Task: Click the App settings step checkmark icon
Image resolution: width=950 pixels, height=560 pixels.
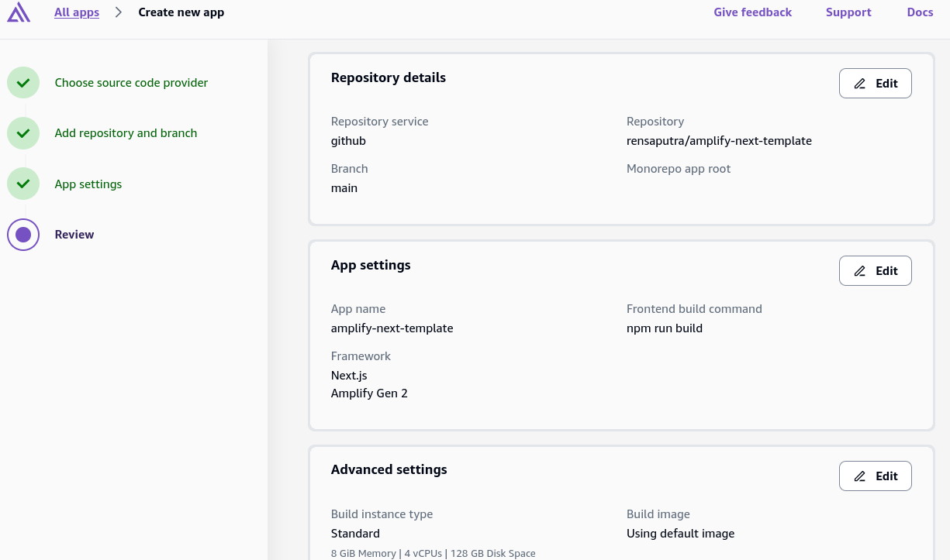Action: [23, 184]
